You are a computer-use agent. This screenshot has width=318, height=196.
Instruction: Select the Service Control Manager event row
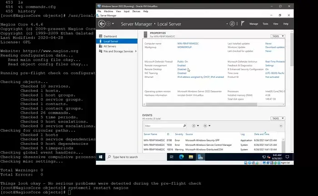[x=212, y=145]
